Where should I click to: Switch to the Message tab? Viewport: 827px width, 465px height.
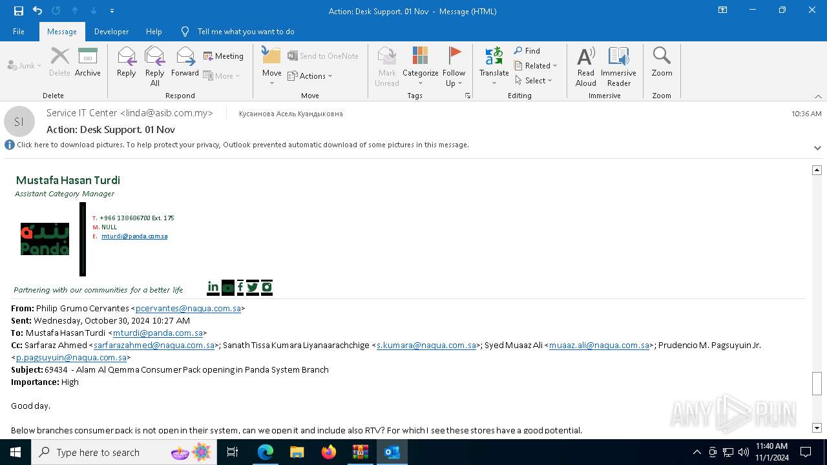(x=62, y=31)
